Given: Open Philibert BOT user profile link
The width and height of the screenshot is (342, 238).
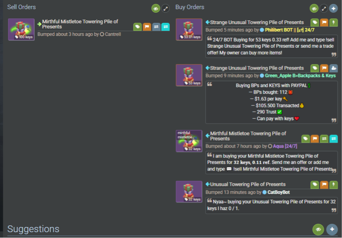Looking at the screenshot, I should (x=290, y=30).
